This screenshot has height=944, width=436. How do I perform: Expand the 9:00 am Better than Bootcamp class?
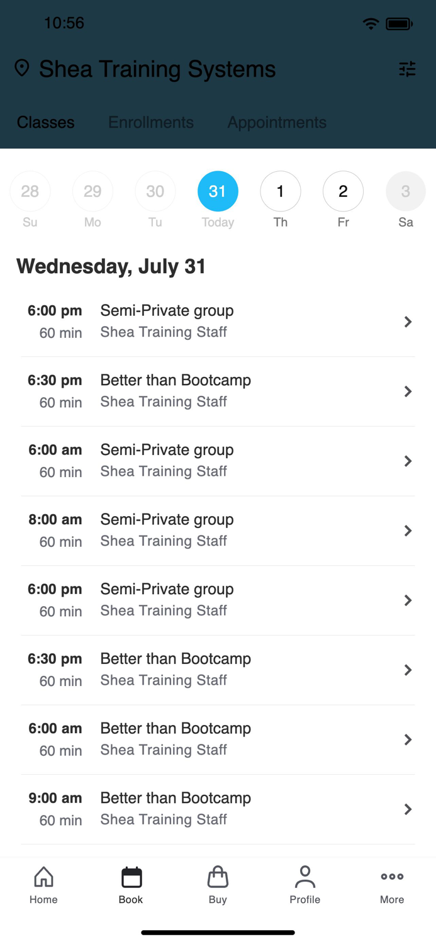click(x=218, y=809)
